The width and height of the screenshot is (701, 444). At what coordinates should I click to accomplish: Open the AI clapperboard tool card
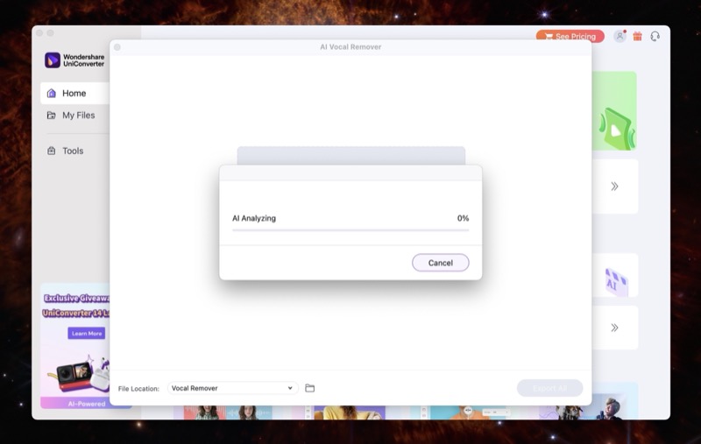[x=615, y=276]
